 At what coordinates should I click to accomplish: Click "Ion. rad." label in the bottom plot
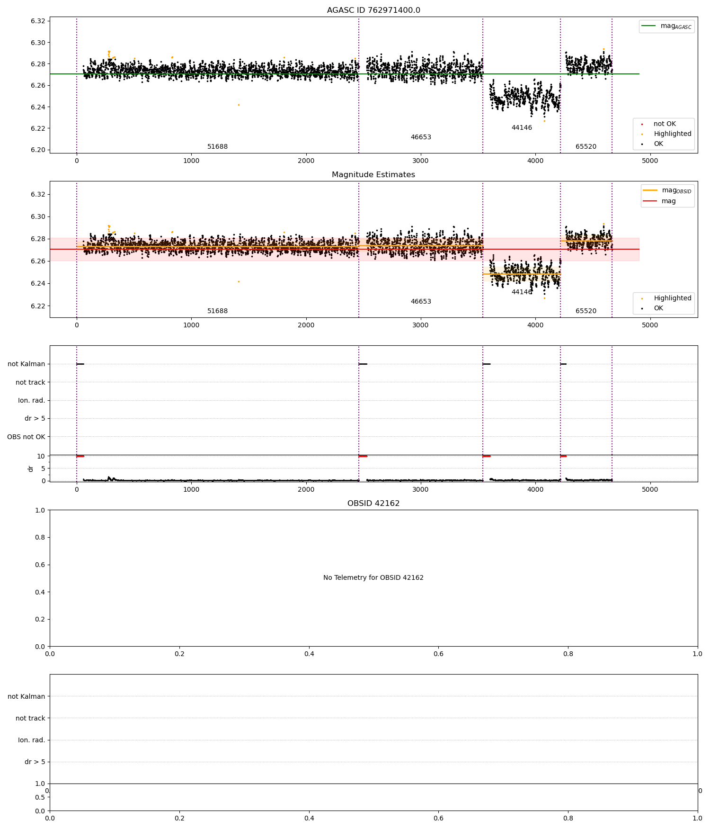32,740
